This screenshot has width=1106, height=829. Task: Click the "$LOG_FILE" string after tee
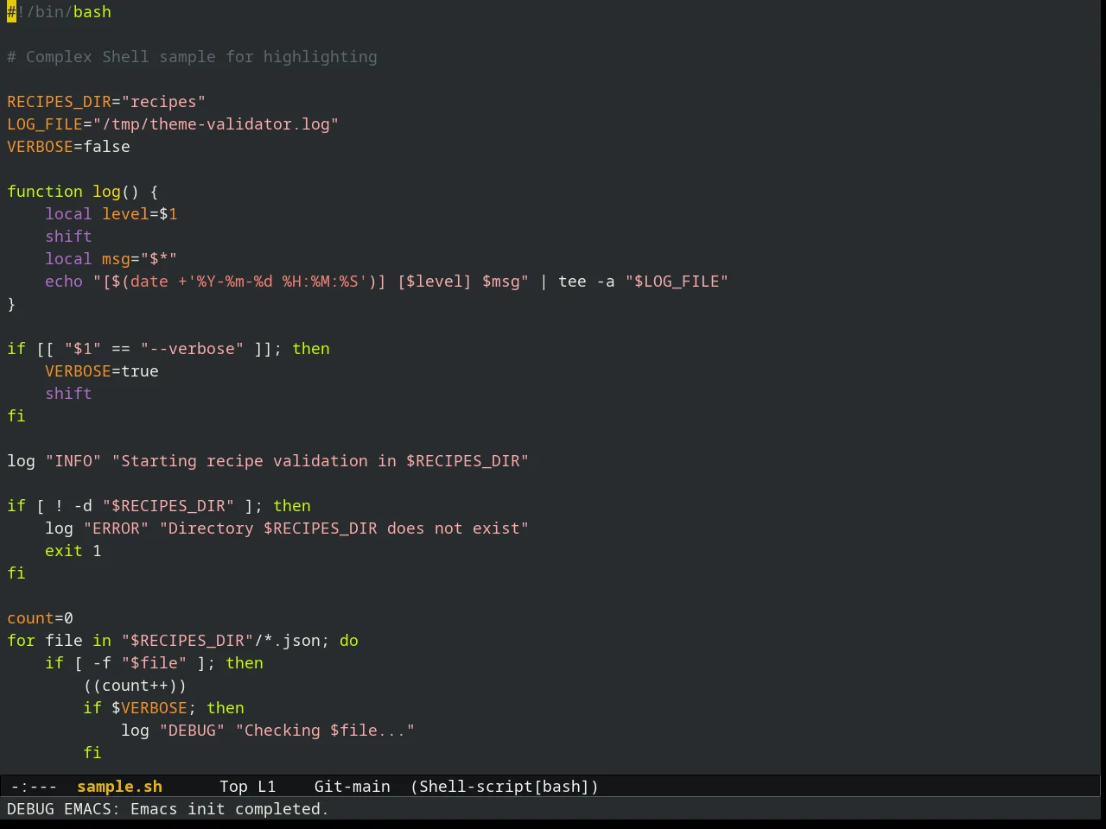(x=677, y=282)
